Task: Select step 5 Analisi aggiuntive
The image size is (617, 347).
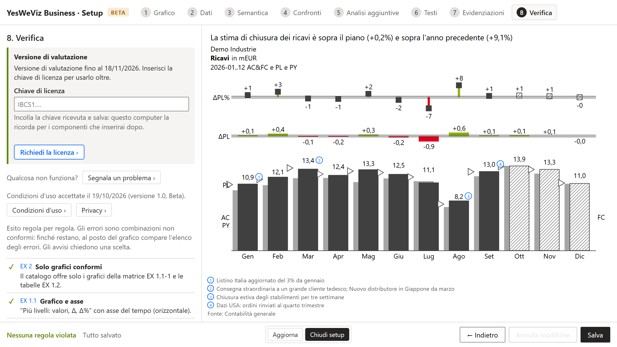Action: pos(366,13)
